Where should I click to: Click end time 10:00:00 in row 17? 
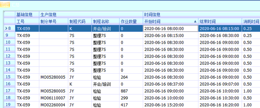(220, 91)
